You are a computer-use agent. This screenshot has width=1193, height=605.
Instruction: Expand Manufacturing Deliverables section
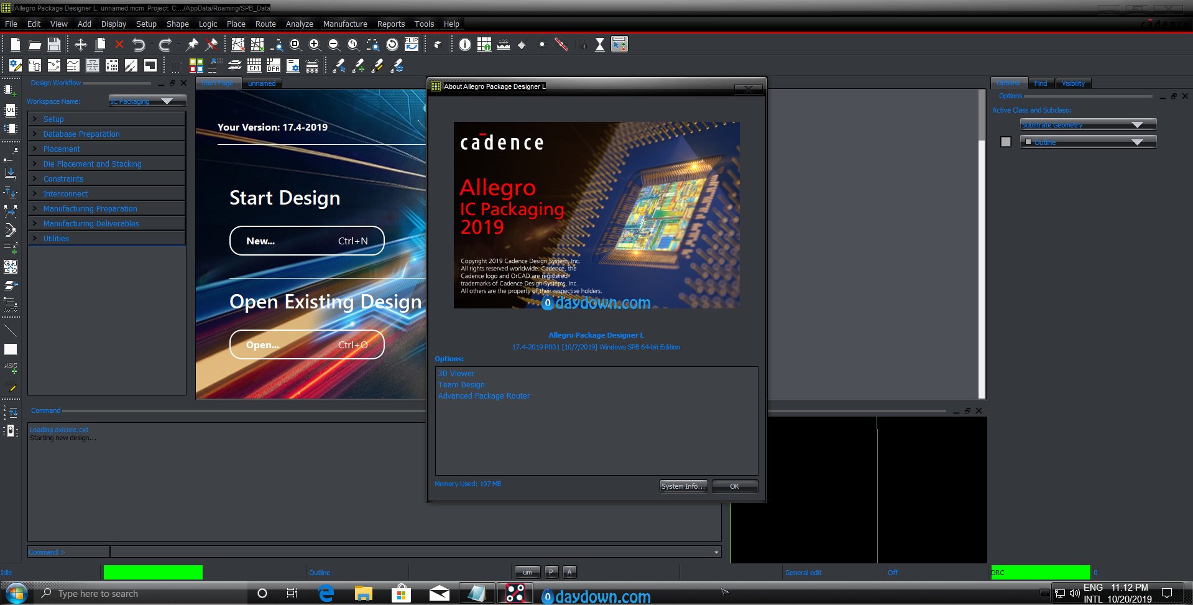point(106,223)
